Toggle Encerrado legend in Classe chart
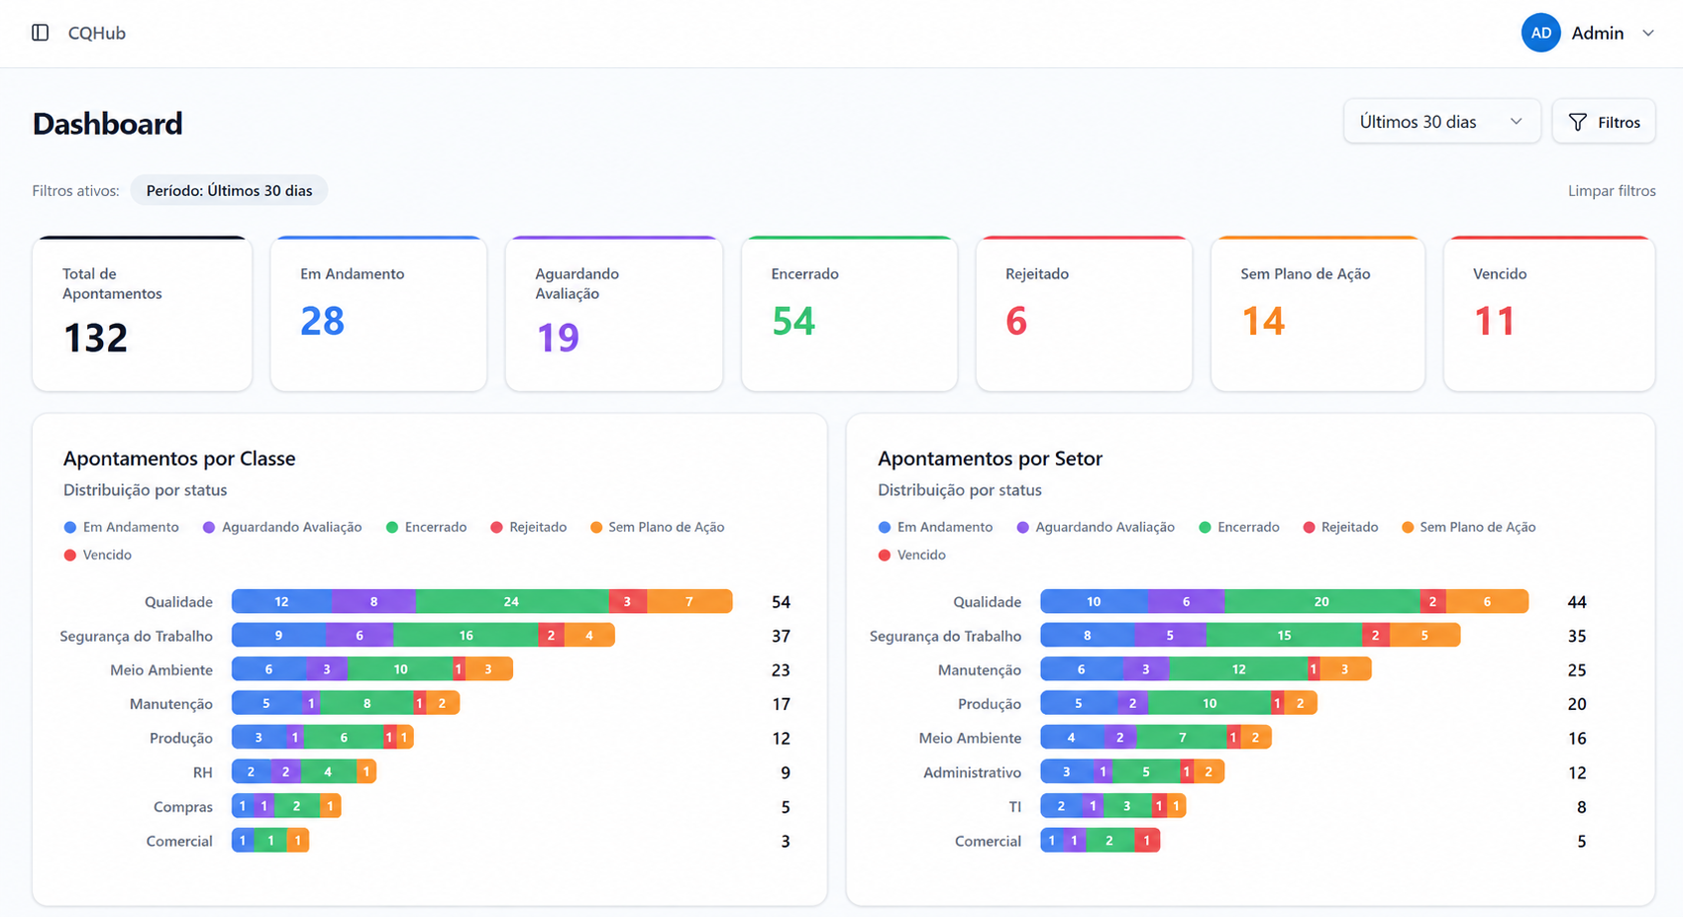 coord(426,527)
